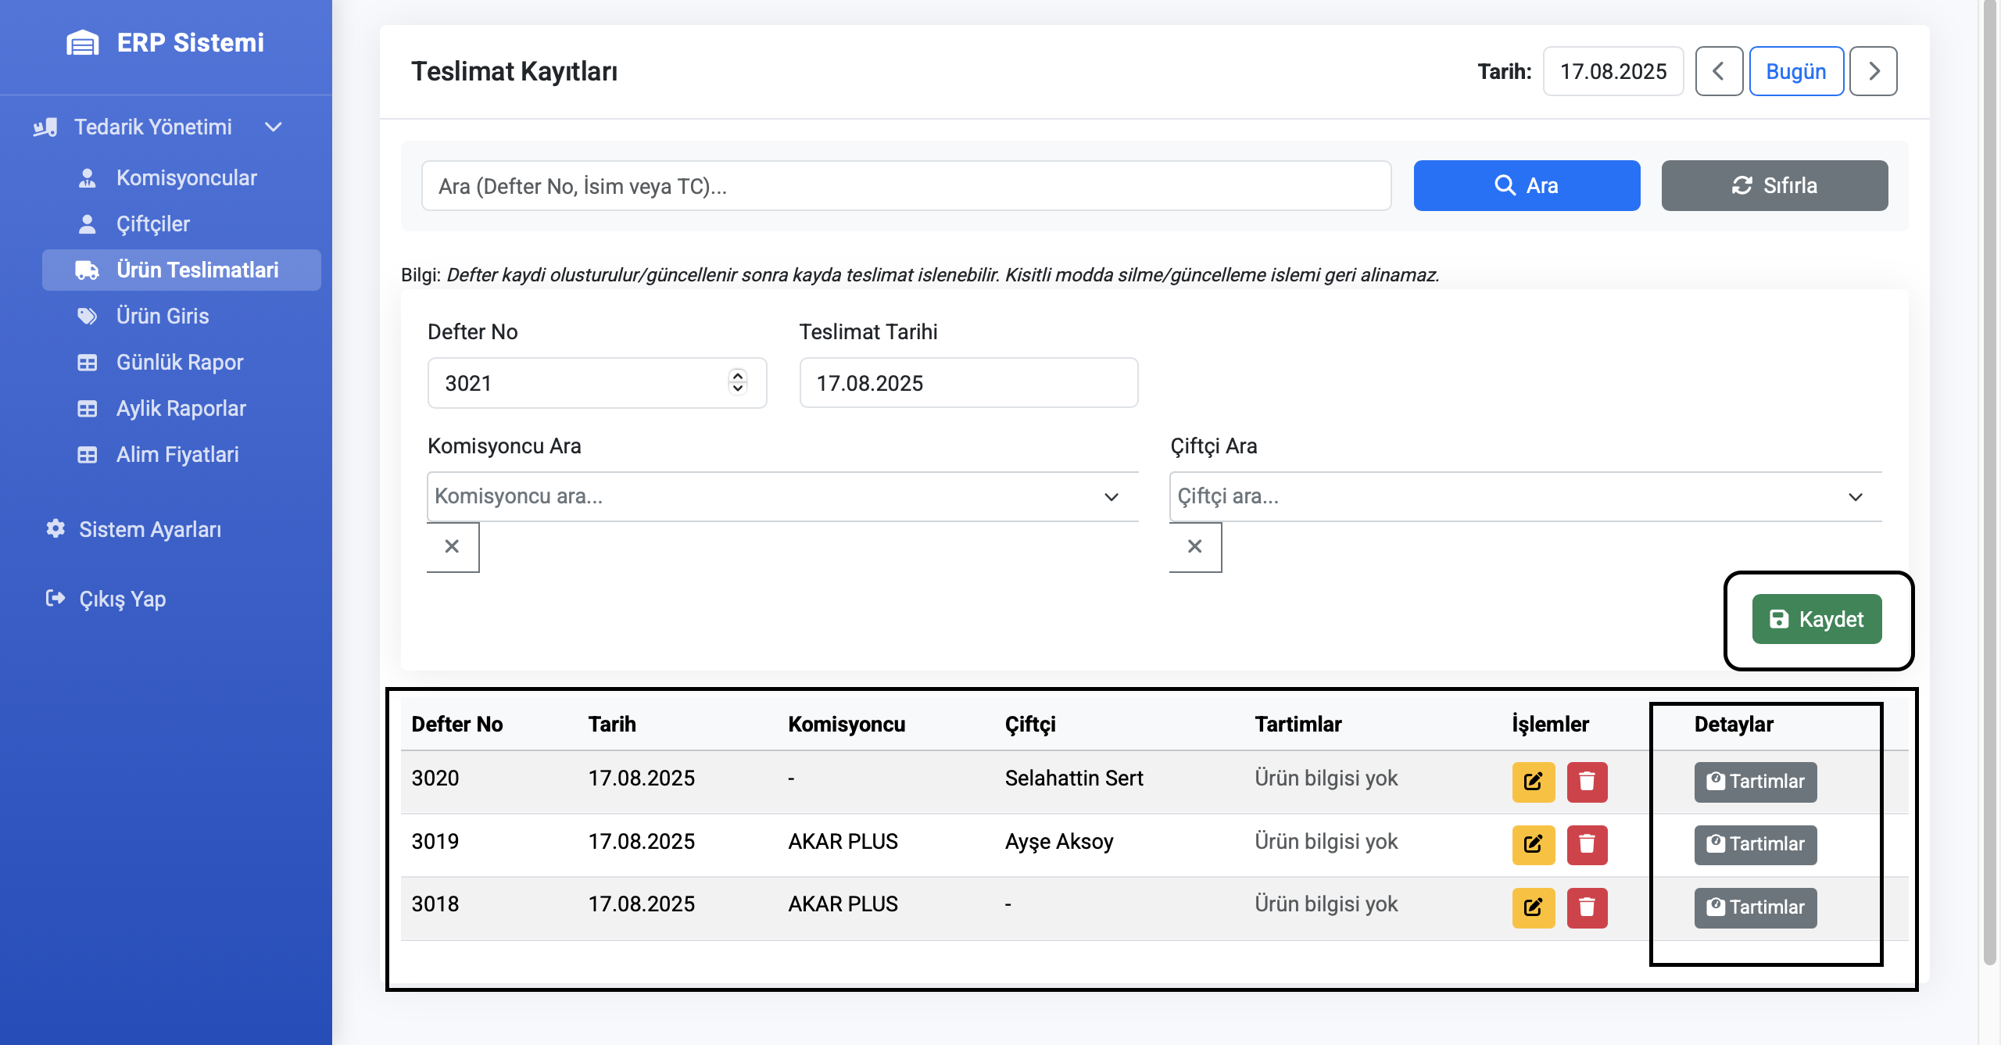Click Selahattin Sert in row 3020
2001x1045 pixels.
1074,778
